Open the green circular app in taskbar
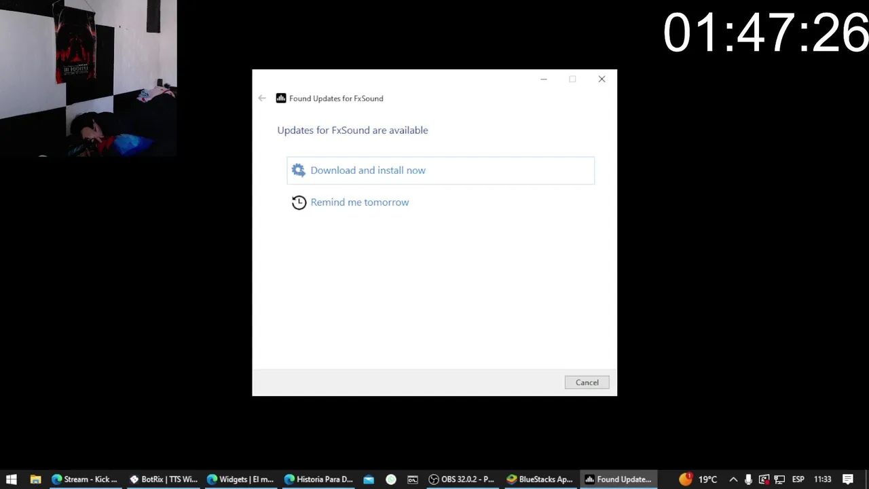Screen dimensions: 869x489 point(391,479)
